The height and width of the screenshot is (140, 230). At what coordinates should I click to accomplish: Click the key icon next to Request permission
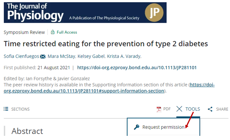pos(137,127)
